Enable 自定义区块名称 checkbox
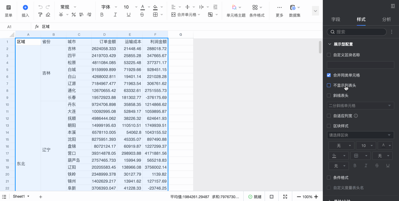The width and height of the screenshot is (399, 201). (x=329, y=55)
